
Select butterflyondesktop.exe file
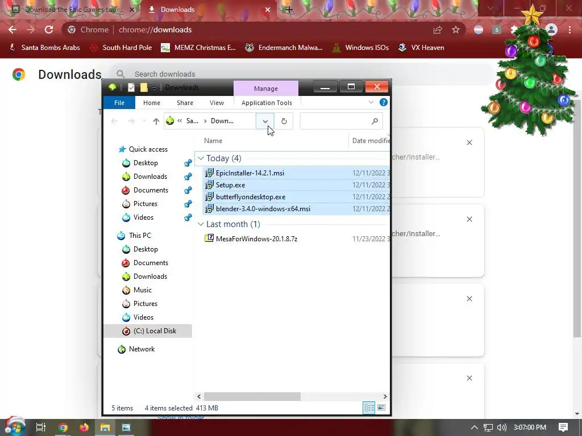(251, 197)
